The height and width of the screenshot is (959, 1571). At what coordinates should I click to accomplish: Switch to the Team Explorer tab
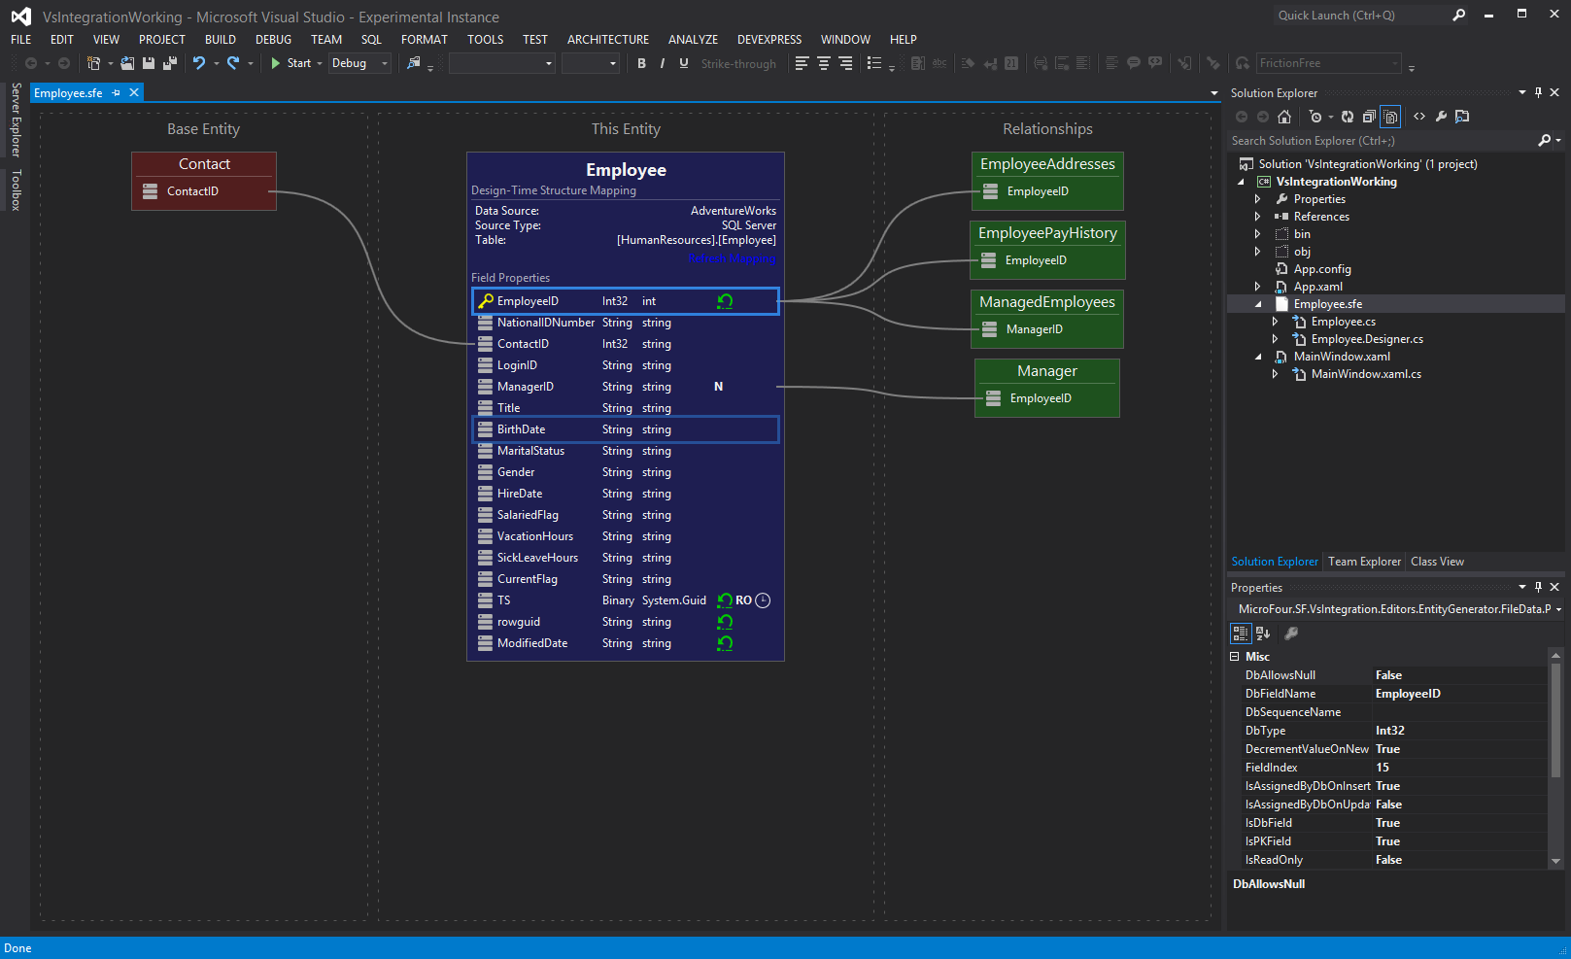coord(1364,562)
